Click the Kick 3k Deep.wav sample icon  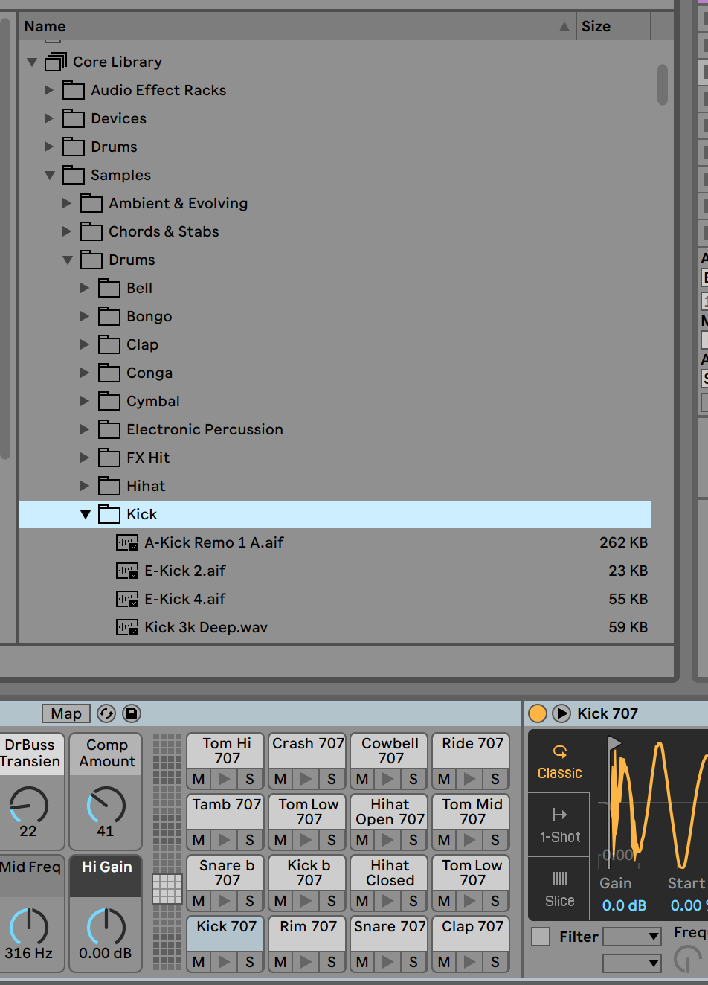tap(127, 628)
